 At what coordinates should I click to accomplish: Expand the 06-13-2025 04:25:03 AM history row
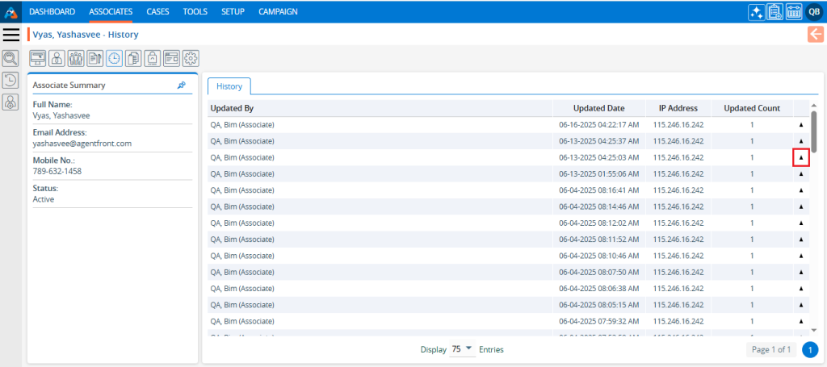coord(801,158)
